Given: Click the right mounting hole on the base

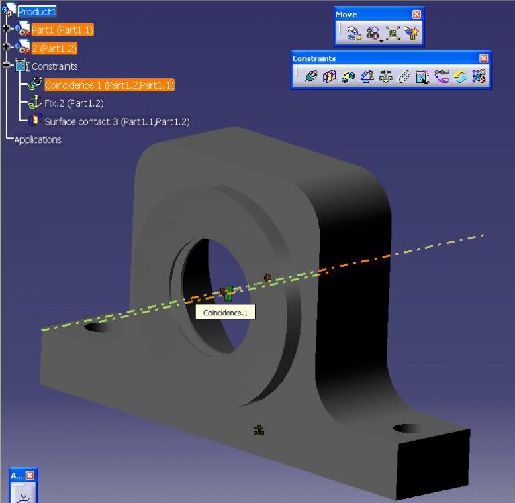Looking at the screenshot, I should (x=408, y=428).
